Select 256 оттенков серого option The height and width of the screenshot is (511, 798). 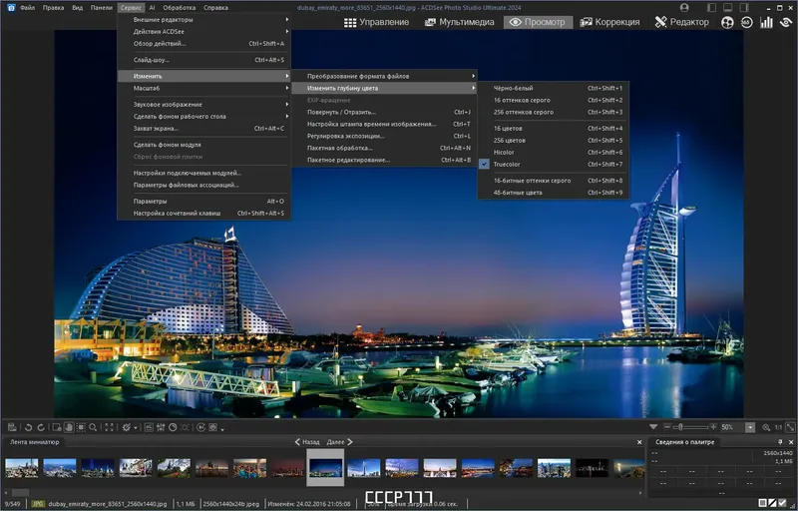[x=524, y=112]
